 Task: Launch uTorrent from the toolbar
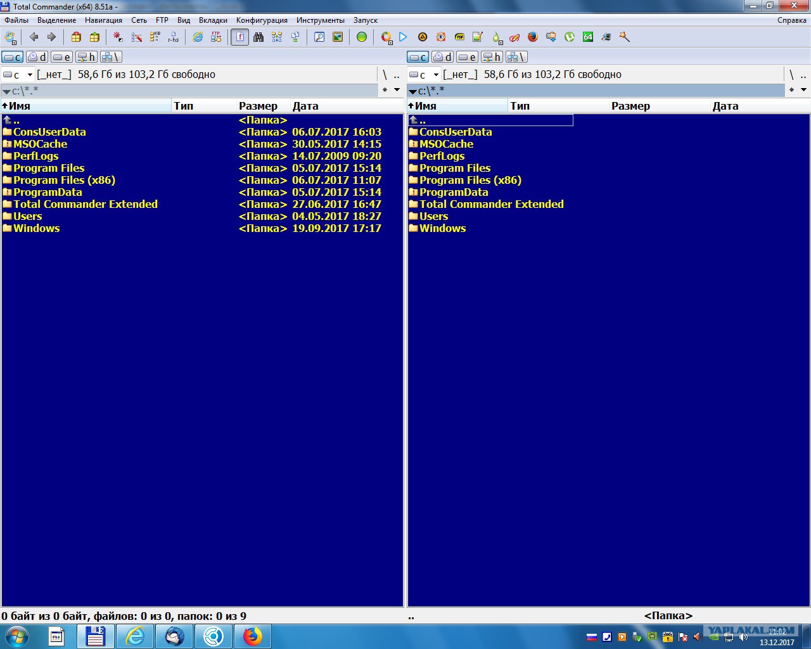[570, 37]
